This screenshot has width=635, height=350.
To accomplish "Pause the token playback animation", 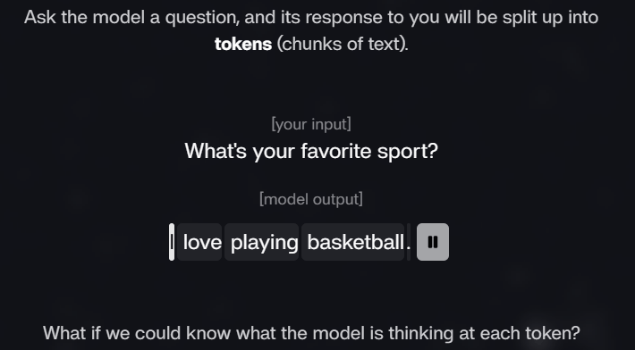I will 433,242.
